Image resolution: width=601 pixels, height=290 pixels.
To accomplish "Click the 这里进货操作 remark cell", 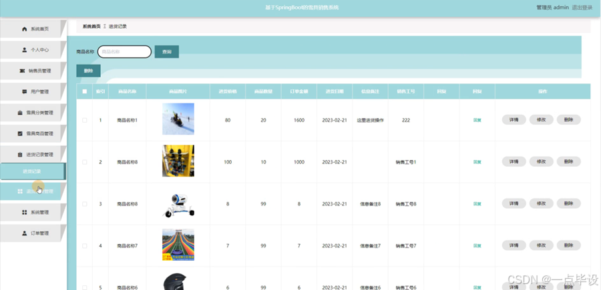I will (370, 120).
